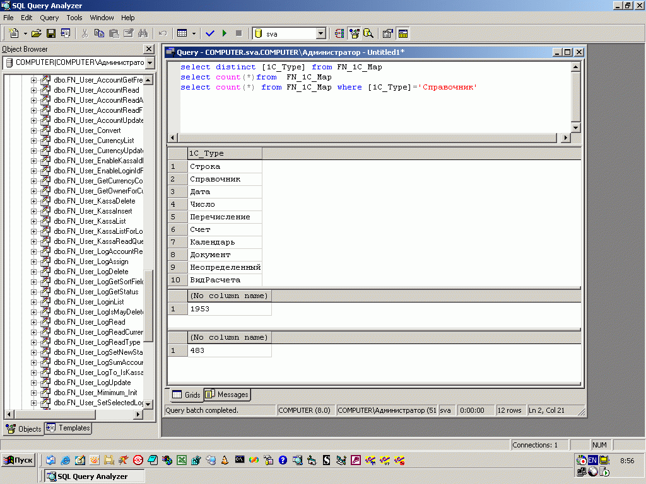Open the Object Browser server dropdown

point(150,62)
